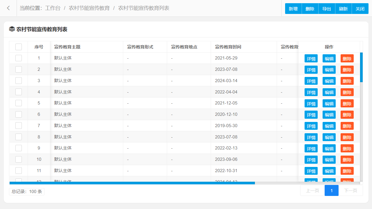Click the 总记录：100 条 label
Image resolution: width=372 pixels, height=209 pixels.
(x=27, y=192)
